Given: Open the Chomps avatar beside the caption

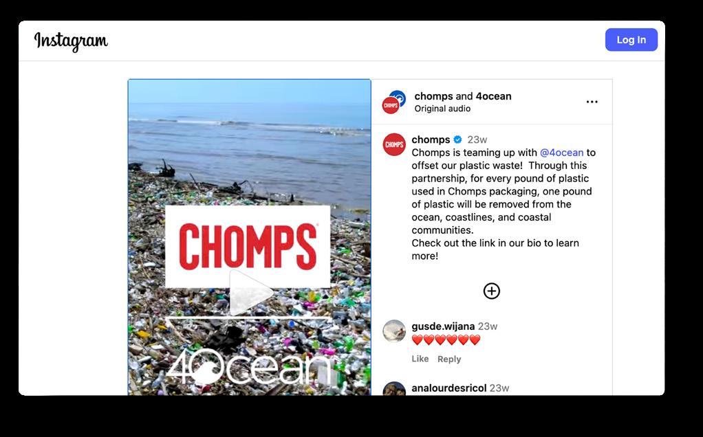Looking at the screenshot, I should click(x=393, y=144).
